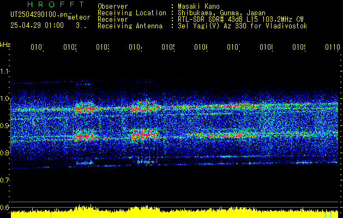This screenshot has height=218, width=343.
Task: Click the meteor count '3..' value
Action: tap(81, 26)
